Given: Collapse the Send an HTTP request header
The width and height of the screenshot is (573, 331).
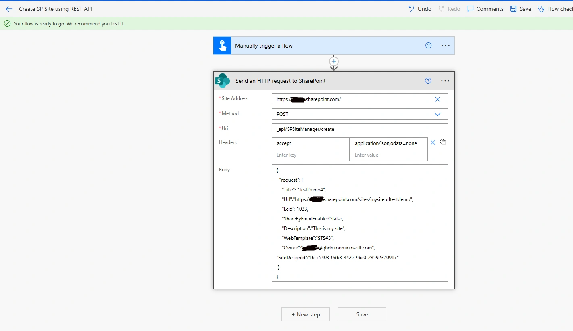Looking at the screenshot, I should (334, 81).
